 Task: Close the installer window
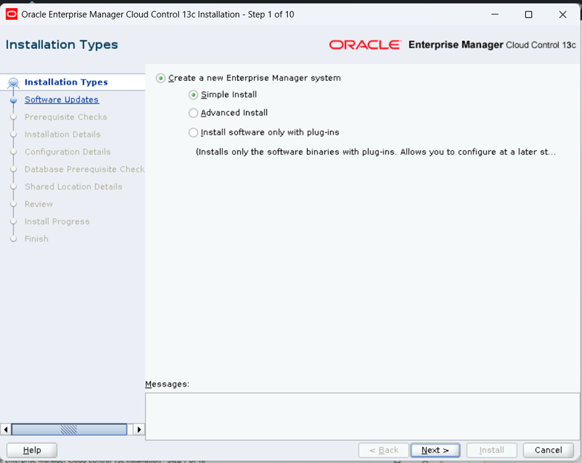[562, 14]
